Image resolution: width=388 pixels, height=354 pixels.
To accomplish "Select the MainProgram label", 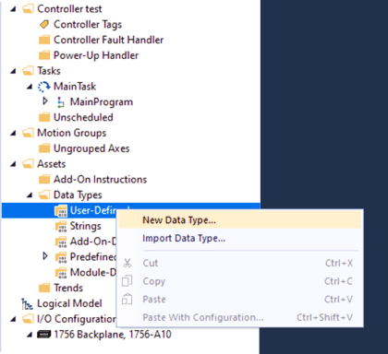I will click(x=102, y=102).
